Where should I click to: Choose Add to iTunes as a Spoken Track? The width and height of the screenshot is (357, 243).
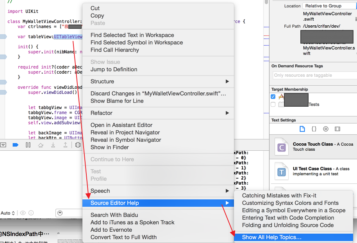click(x=158, y=222)
